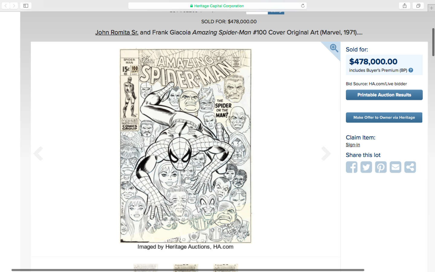Click the magnifier zoom icon on the artwork
The width and height of the screenshot is (435, 272).
[334, 48]
